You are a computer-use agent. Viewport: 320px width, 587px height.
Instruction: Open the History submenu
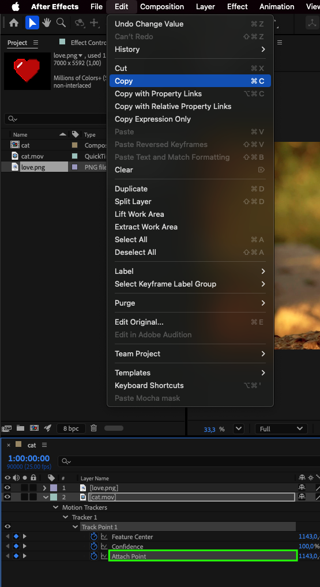pyautogui.click(x=190, y=50)
